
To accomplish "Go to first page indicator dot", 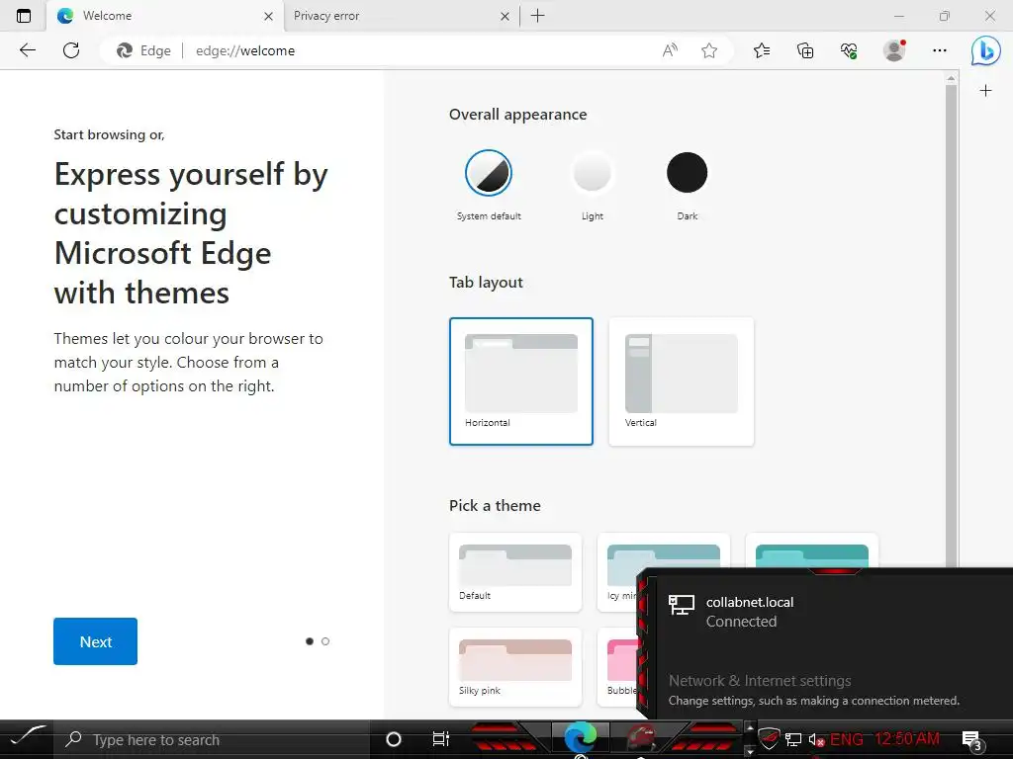I will click(310, 641).
